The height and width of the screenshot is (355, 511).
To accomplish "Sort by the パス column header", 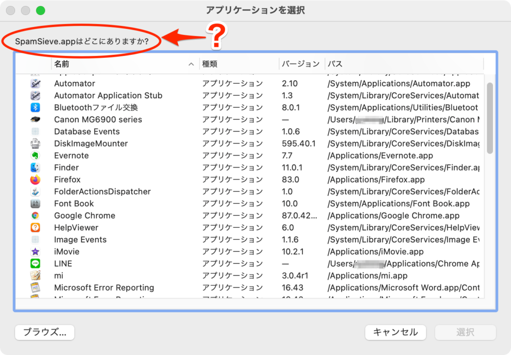I will click(x=335, y=64).
